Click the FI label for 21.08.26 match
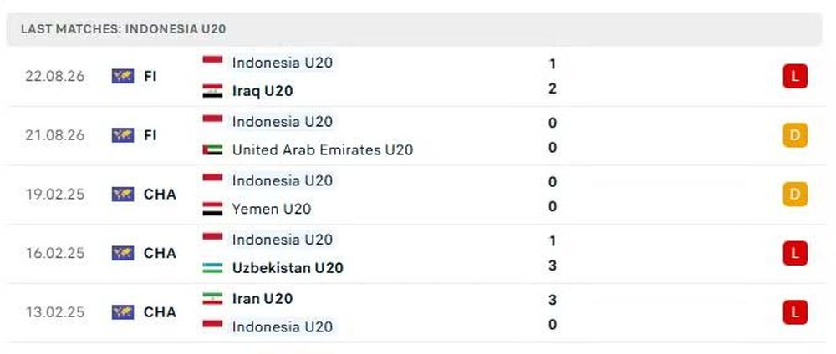This screenshot has width=836, height=354. point(150,136)
